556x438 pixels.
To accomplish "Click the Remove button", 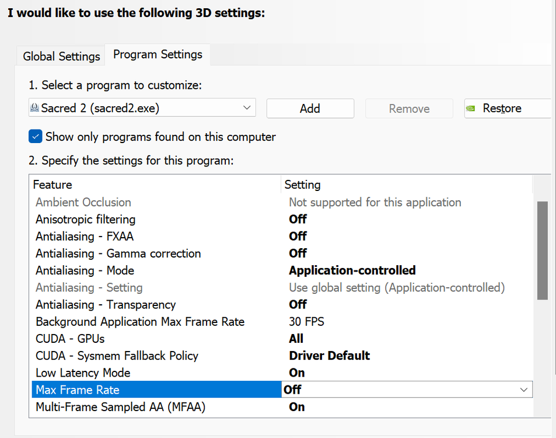I will [x=409, y=108].
